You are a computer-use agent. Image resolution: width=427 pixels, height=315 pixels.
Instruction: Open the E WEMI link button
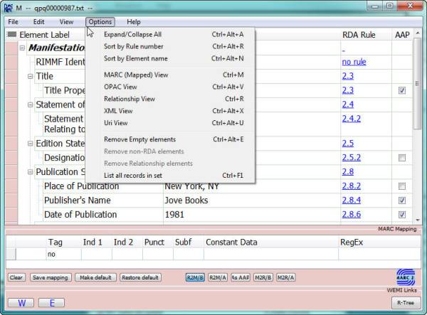click(52, 303)
